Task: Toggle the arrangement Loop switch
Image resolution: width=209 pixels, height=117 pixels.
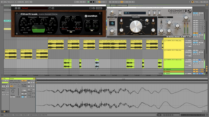Action: click(122, 2)
